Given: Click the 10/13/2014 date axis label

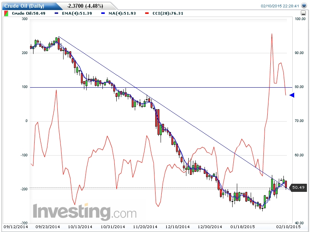Looking at the screenshot, I should (x=80, y=227).
